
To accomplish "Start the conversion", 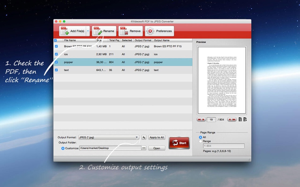I will [179, 143].
